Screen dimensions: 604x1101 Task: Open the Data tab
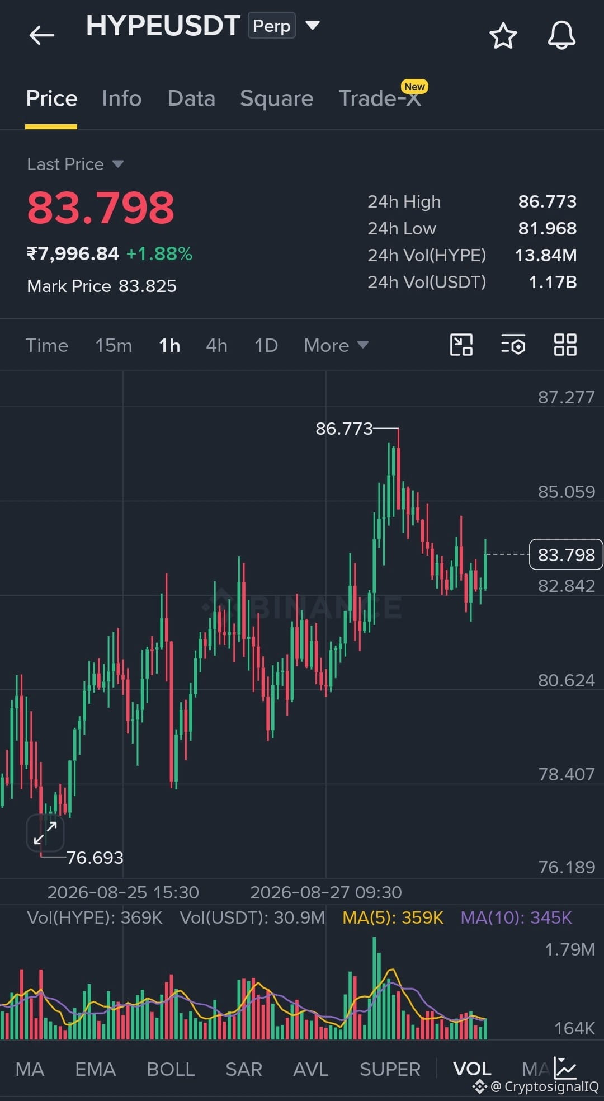tap(191, 98)
